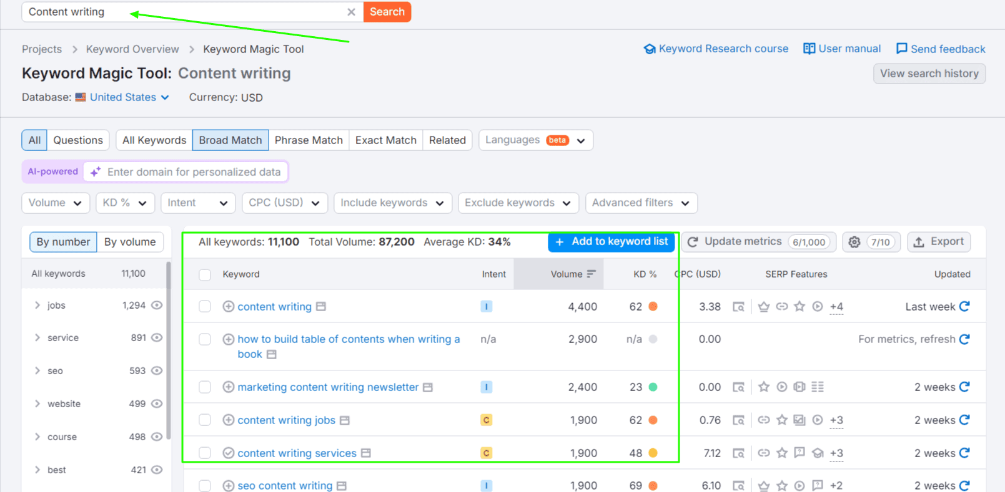Toggle eye icon for seo group
This screenshot has height=492, width=1005.
click(x=157, y=371)
